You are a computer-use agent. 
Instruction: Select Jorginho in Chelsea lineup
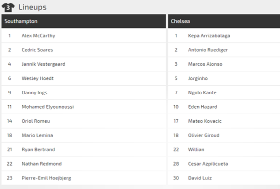[198, 78]
